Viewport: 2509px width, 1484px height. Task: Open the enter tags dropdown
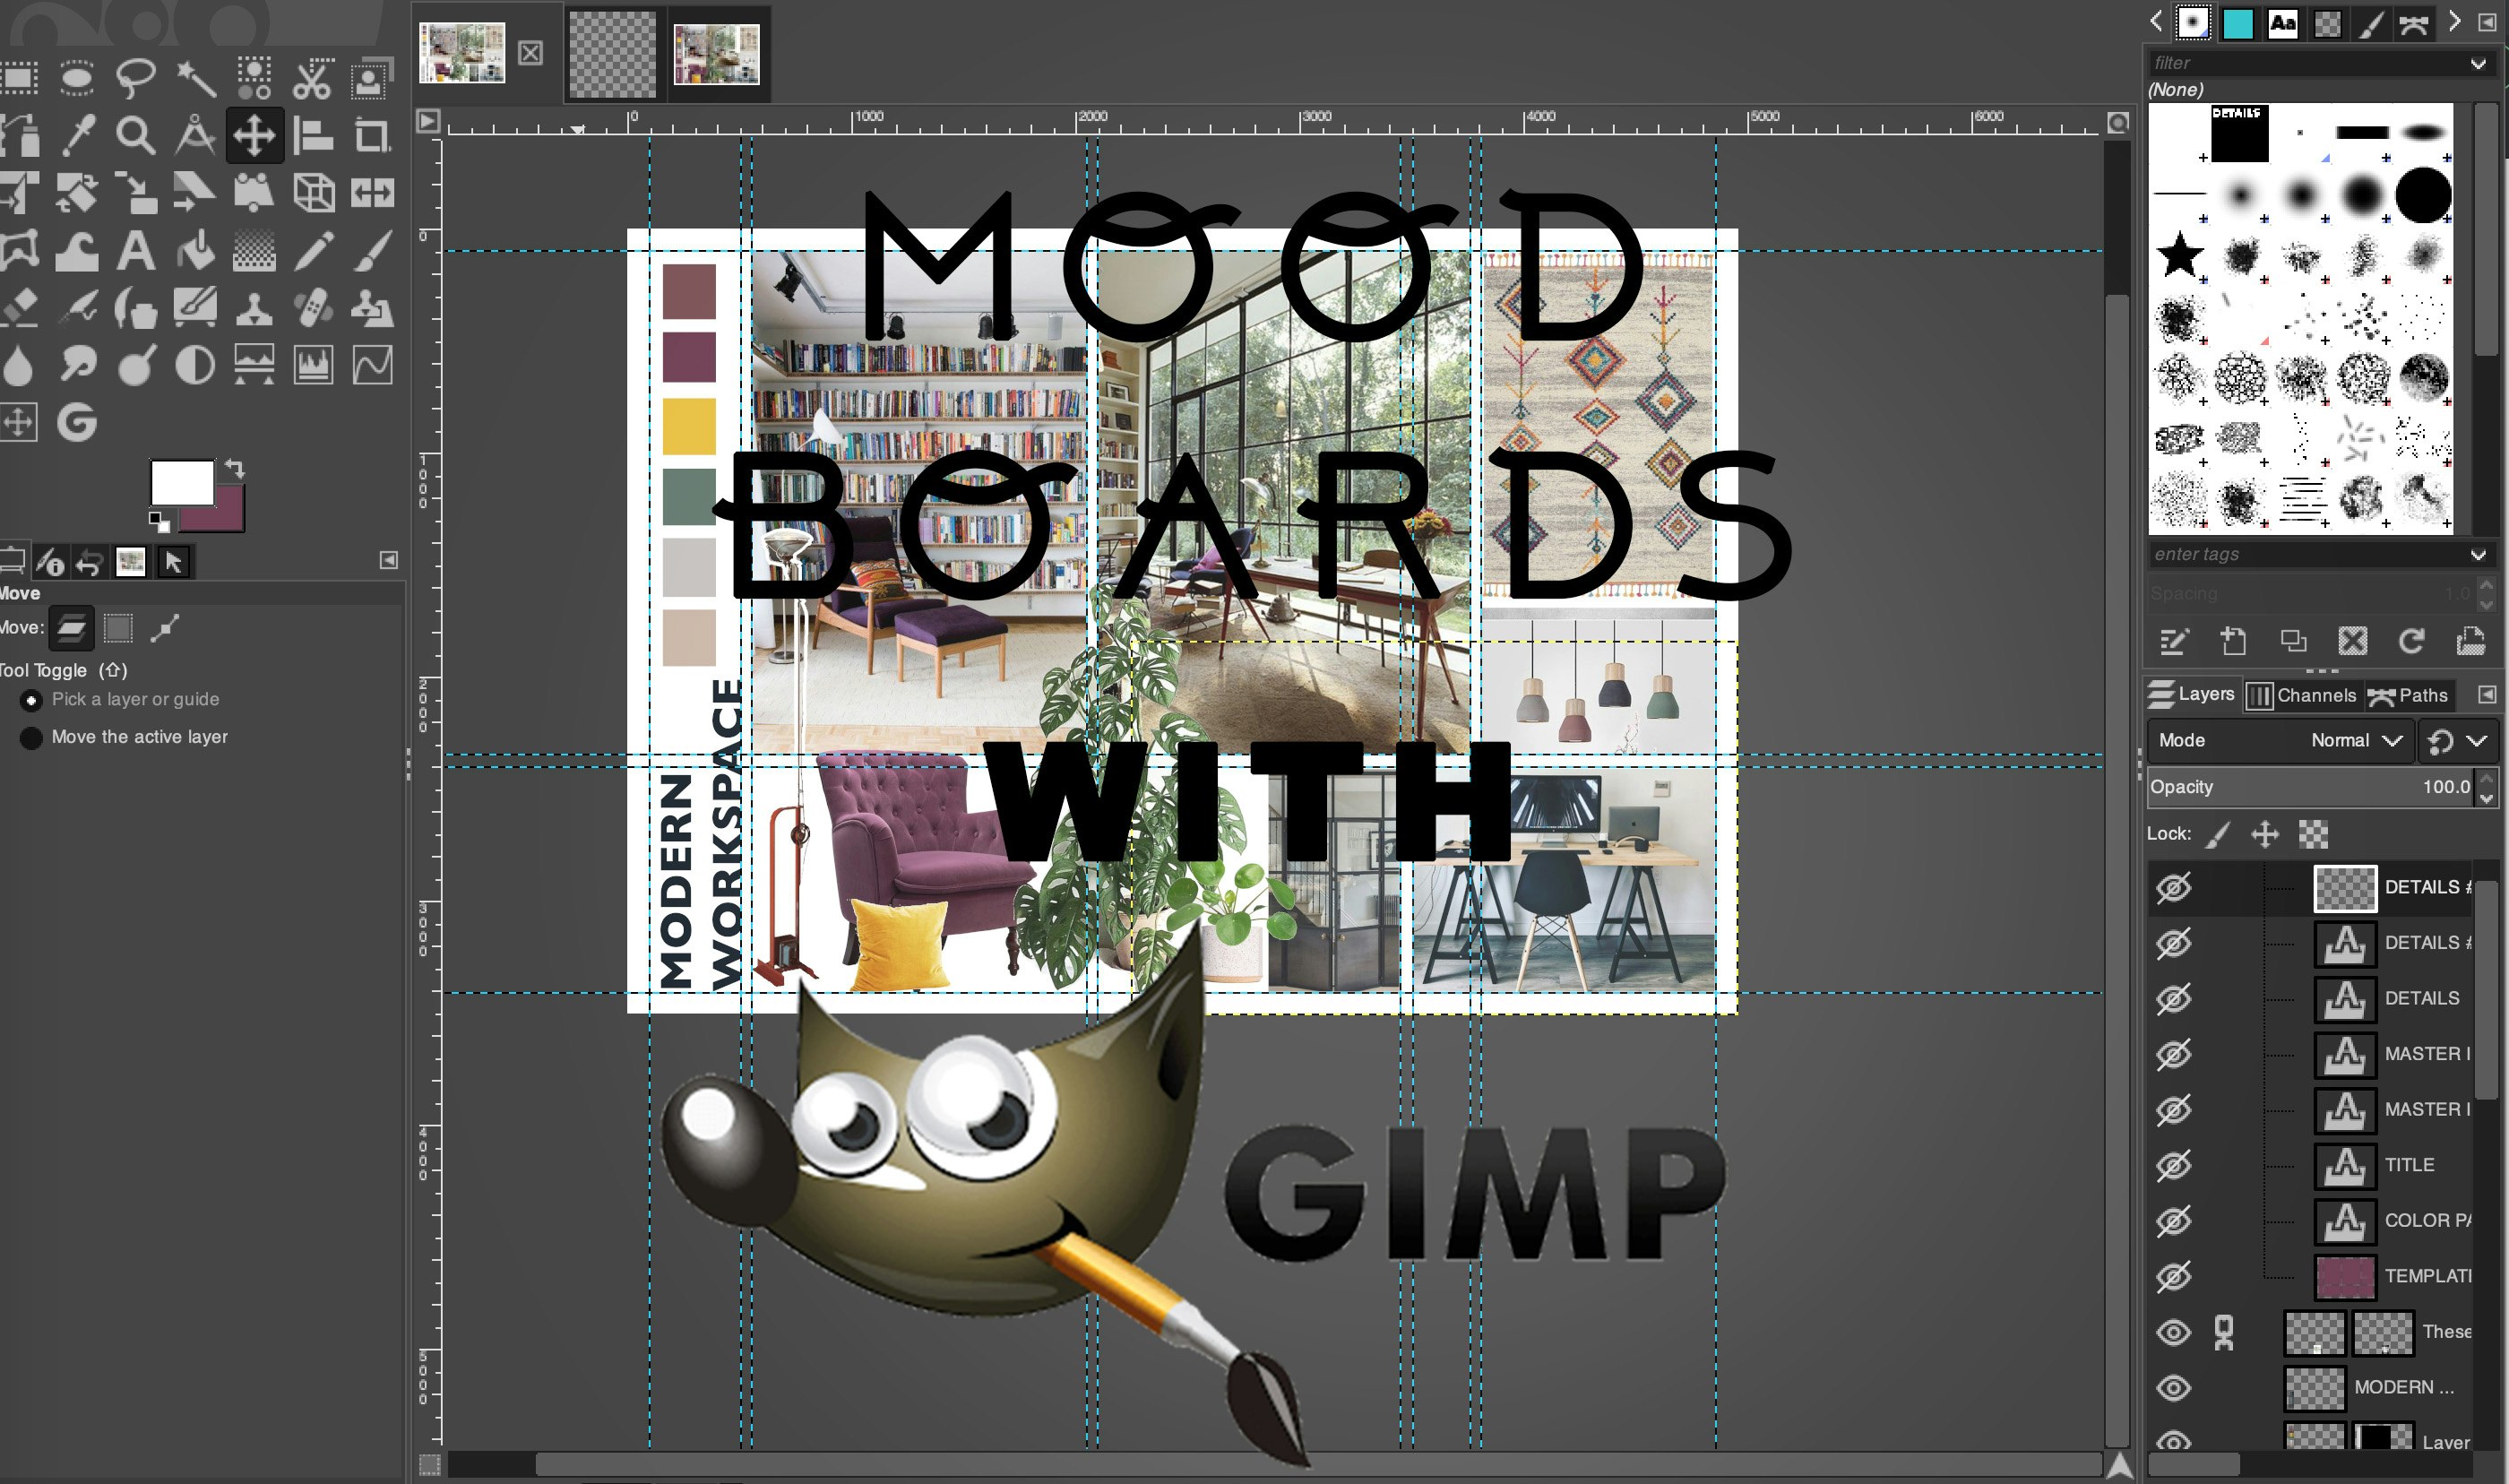[x=2478, y=554]
